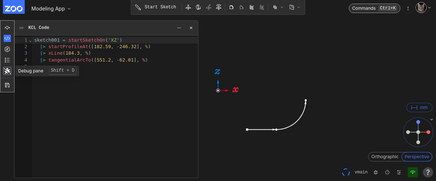The width and height of the screenshot is (436, 181).
Task: Open the Debug pane from sidebar
Action: tap(7, 71)
